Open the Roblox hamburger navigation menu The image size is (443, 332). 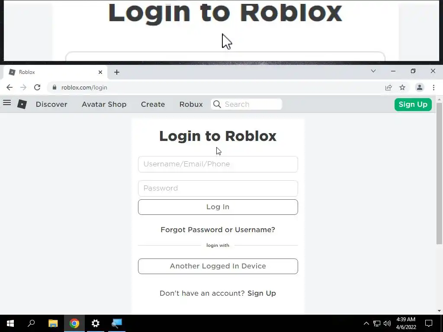(7, 103)
